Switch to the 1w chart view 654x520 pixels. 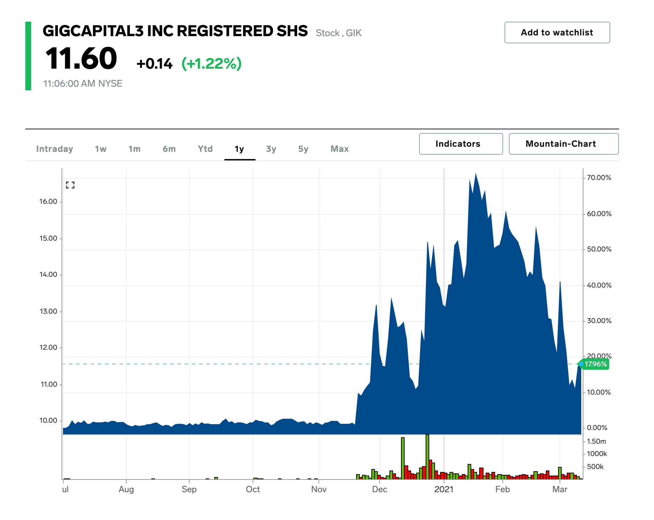[x=100, y=149]
